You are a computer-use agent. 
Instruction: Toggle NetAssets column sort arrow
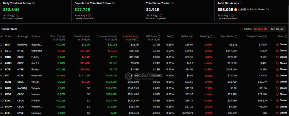point(124,36)
